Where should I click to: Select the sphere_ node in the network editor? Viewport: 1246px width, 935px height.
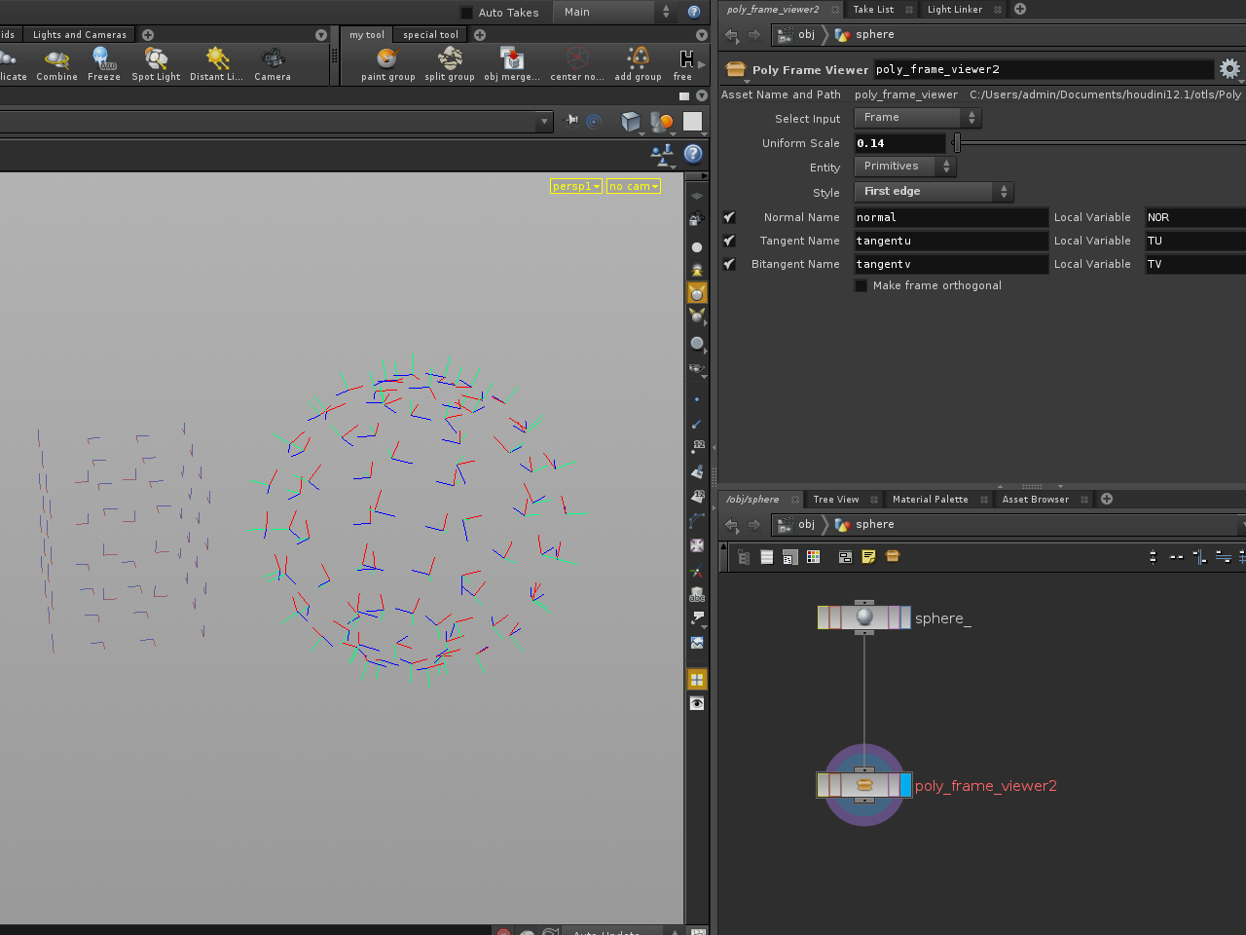point(863,617)
